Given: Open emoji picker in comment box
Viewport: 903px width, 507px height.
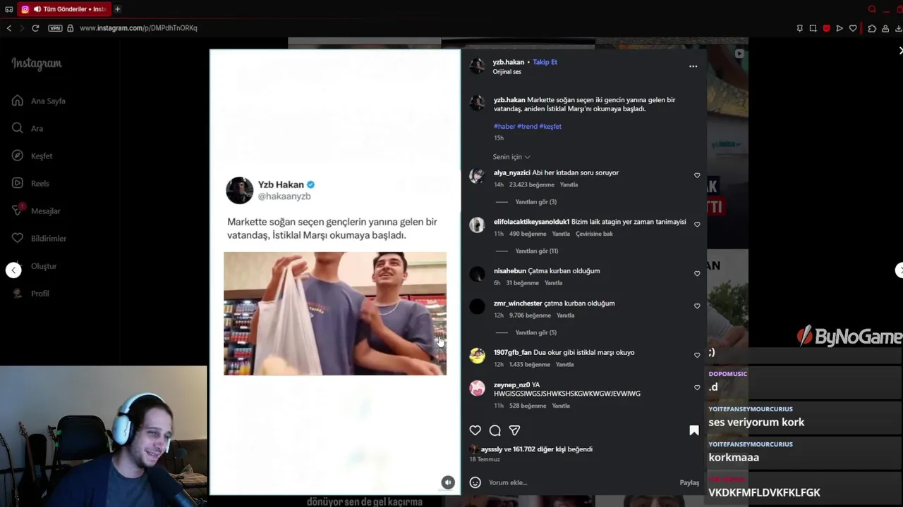Looking at the screenshot, I should 475,482.
